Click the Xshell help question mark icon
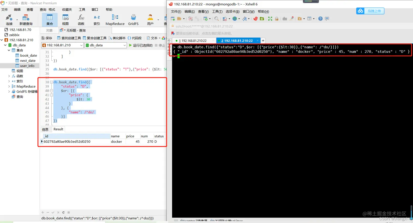This screenshot has width=413, height=223. [320, 19]
